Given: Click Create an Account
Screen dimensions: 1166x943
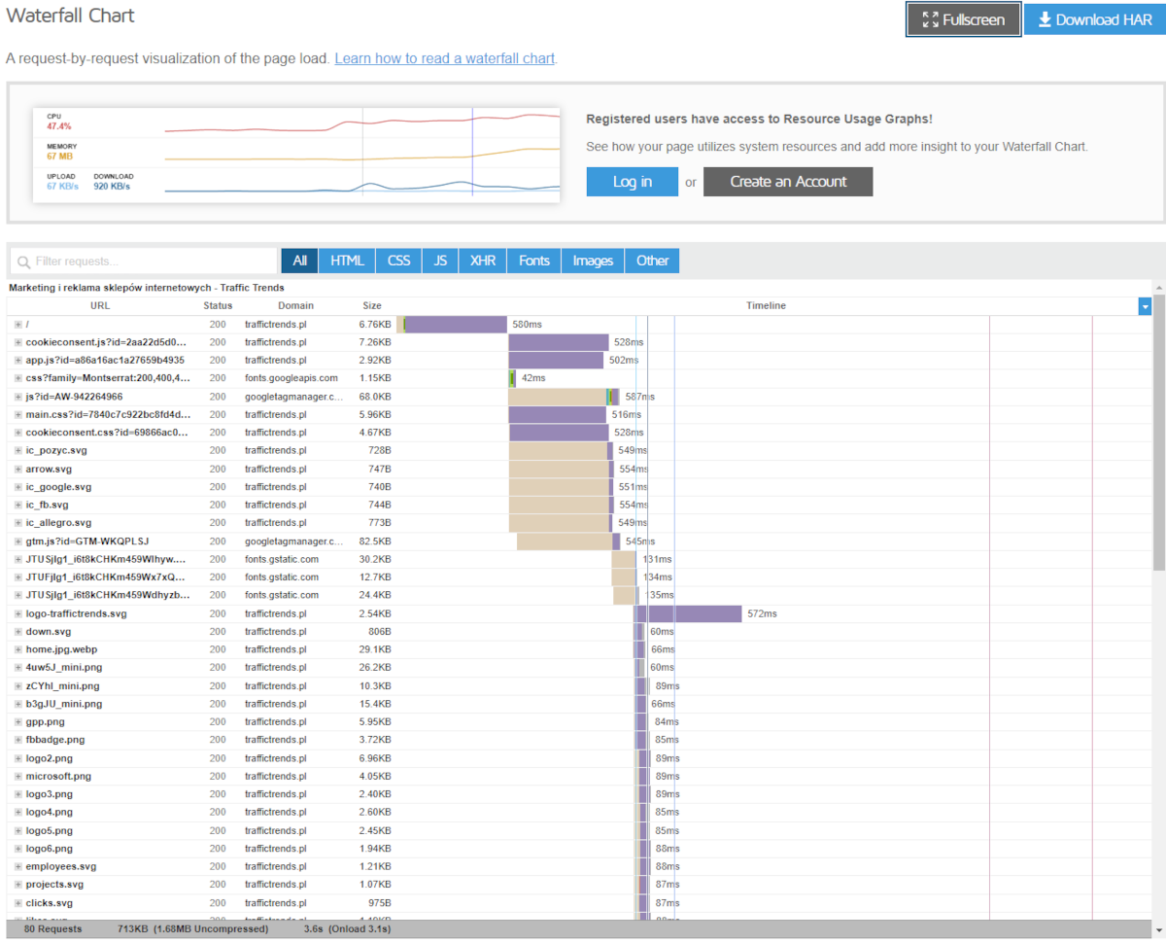Looking at the screenshot, I should [788, 182].
